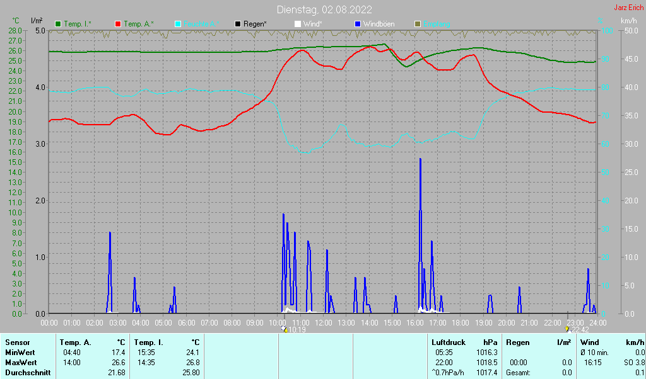Click the Temp. I. column header

pyautogui.click(x=148, y=342)
